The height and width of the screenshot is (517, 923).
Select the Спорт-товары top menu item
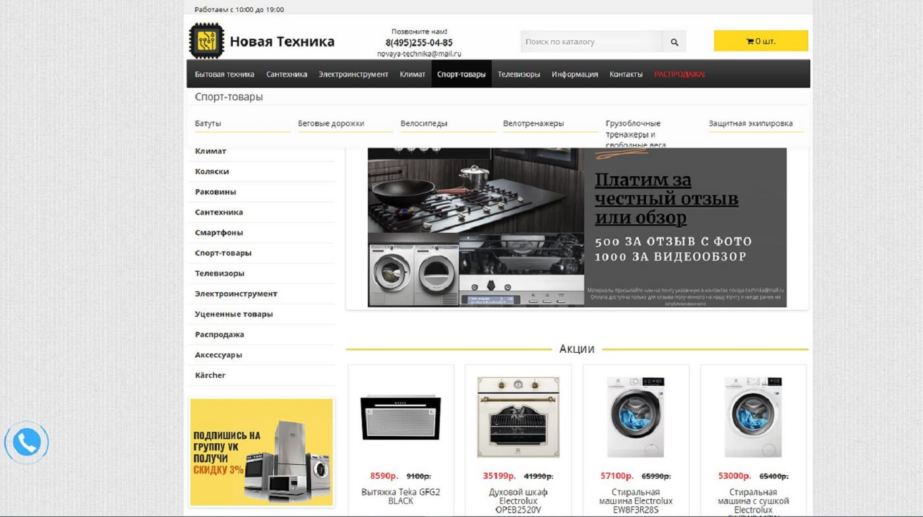(461, 74)
